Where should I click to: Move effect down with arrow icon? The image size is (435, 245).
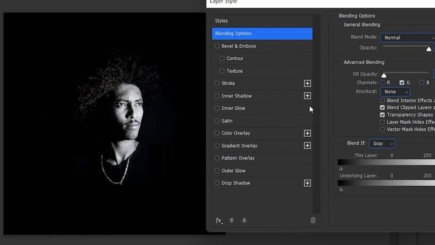pos(244,220)
